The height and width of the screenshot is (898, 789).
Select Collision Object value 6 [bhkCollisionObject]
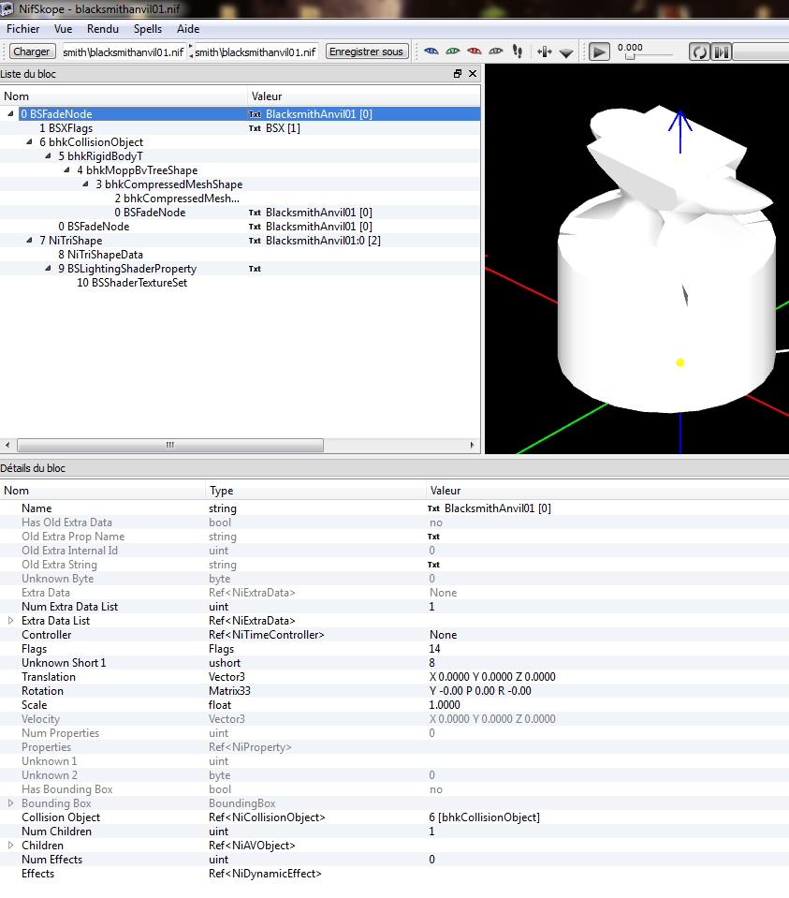(x=485, y=817)
